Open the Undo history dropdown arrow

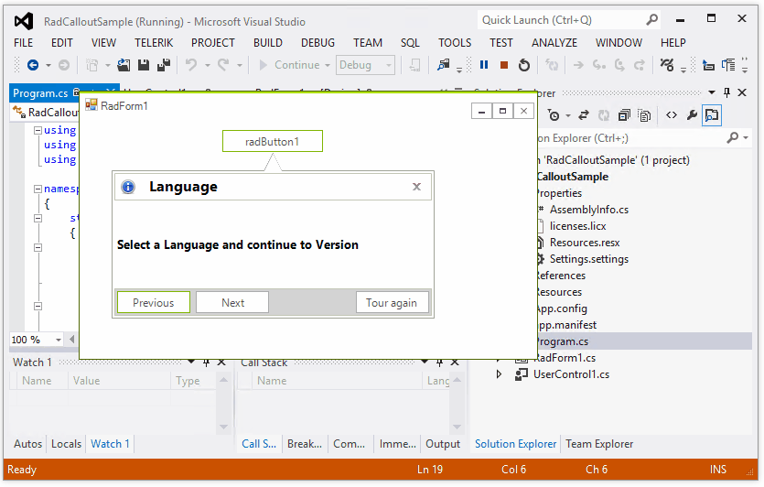coord(208,65)
